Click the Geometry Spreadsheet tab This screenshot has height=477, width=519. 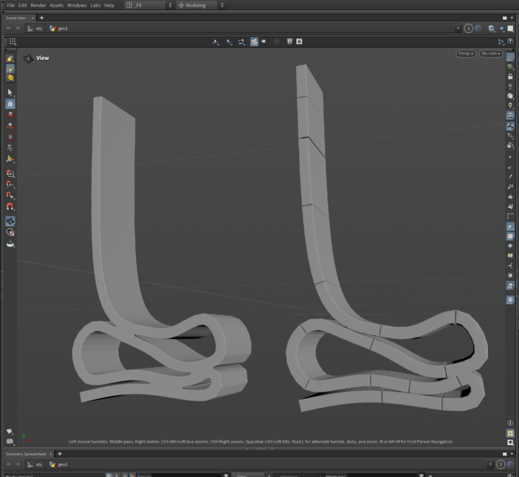pos(25,454)
